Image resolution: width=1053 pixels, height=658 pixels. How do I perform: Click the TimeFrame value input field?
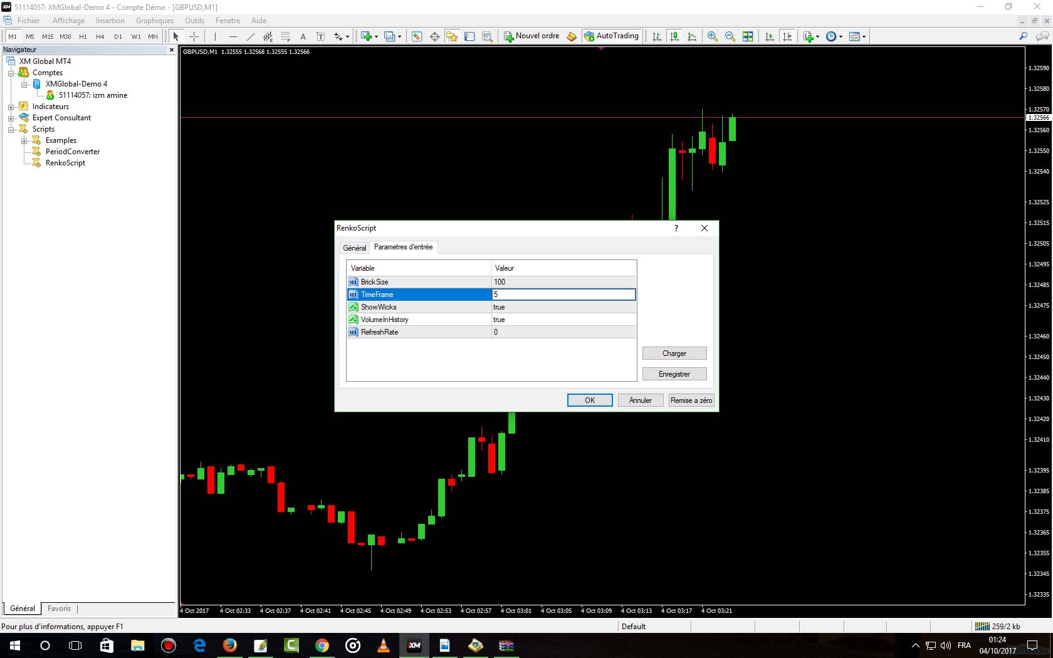click(x=563, y=295)
